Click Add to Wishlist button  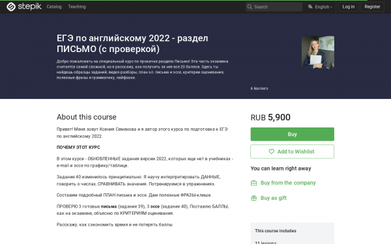click(292, 152)
